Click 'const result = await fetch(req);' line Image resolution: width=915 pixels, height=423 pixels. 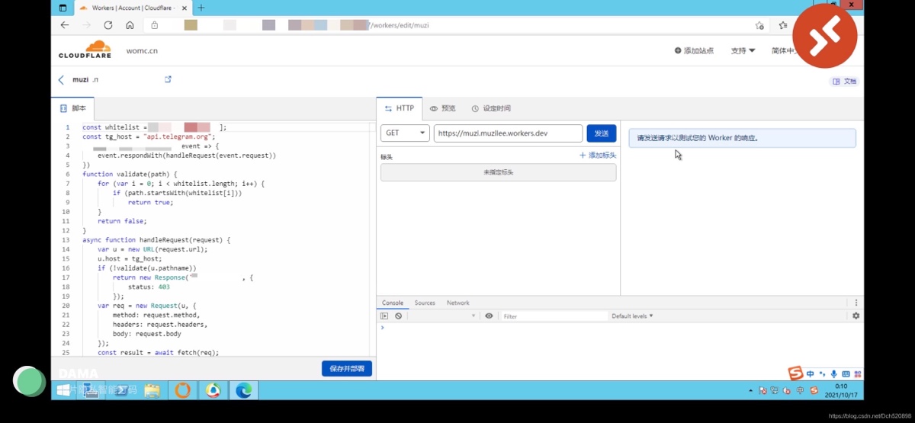pyautogui.click(x=158, y=353)
